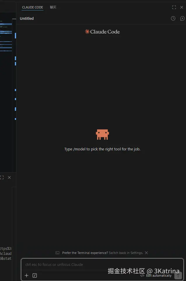Click the Switch back in Settings link

[126, 253]
